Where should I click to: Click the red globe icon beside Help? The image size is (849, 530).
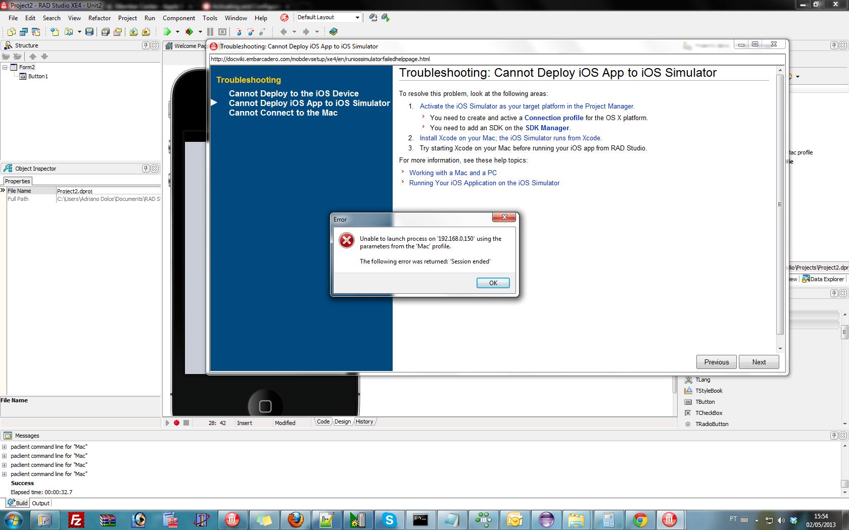[x=285, y=18]
